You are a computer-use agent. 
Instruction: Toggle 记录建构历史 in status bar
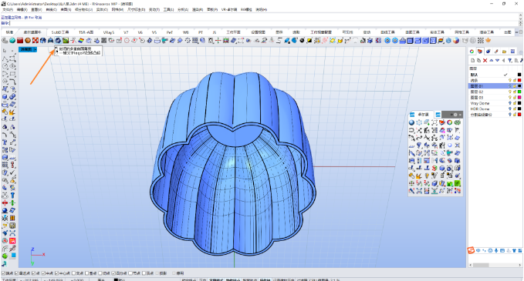pyautogui.click(x=284, y=279)
